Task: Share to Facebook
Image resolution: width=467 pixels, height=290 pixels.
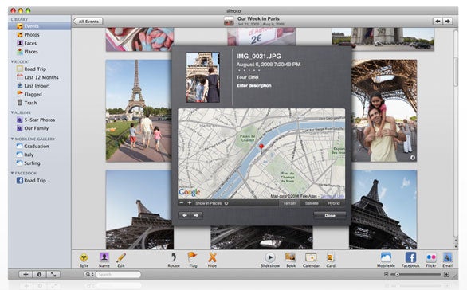Action: [410, 260]
